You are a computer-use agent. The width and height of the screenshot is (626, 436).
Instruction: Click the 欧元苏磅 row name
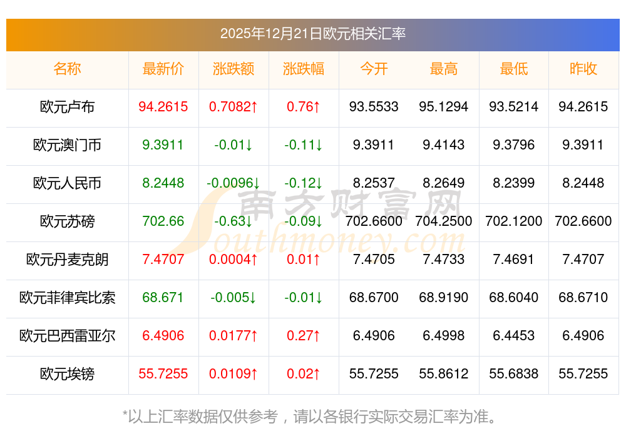pyautogui.click(x=67, y=221)
